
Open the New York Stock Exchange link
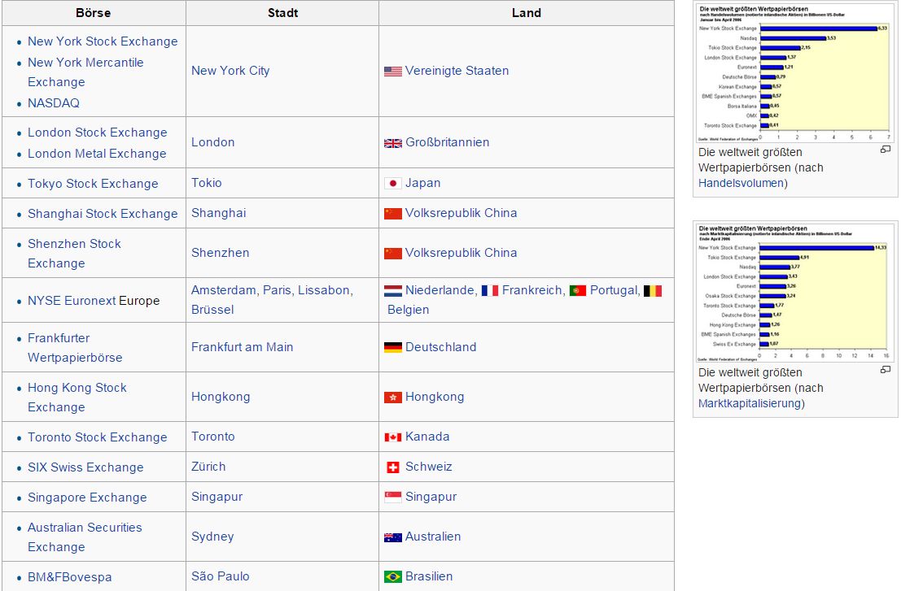coord(103,41)
